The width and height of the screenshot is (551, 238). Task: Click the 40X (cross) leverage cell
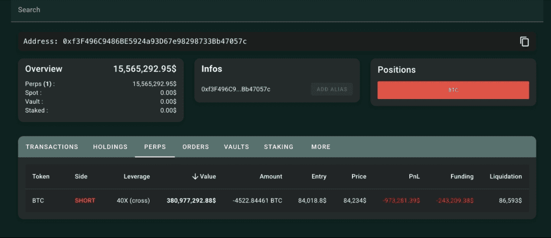[133, 200]
